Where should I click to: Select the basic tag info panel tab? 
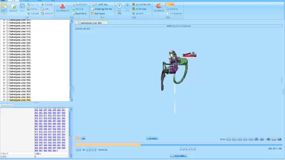click(x=7, y=105)
